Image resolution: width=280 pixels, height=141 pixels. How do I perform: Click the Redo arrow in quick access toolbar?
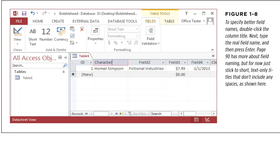coord(44,13)
